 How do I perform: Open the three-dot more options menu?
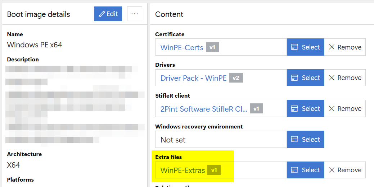coord(135,14)
